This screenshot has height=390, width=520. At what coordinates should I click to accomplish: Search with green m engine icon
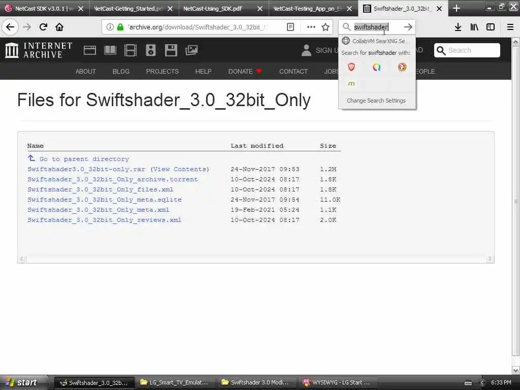coord(351,84)
